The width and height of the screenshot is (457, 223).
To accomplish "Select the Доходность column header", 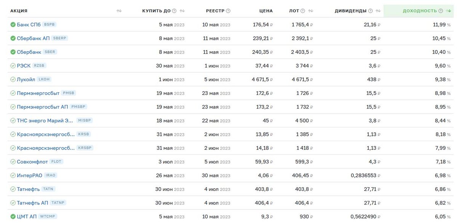I will coord(420,11).
